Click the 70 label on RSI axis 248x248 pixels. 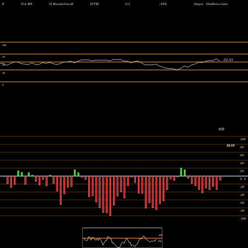pos(3,57)
